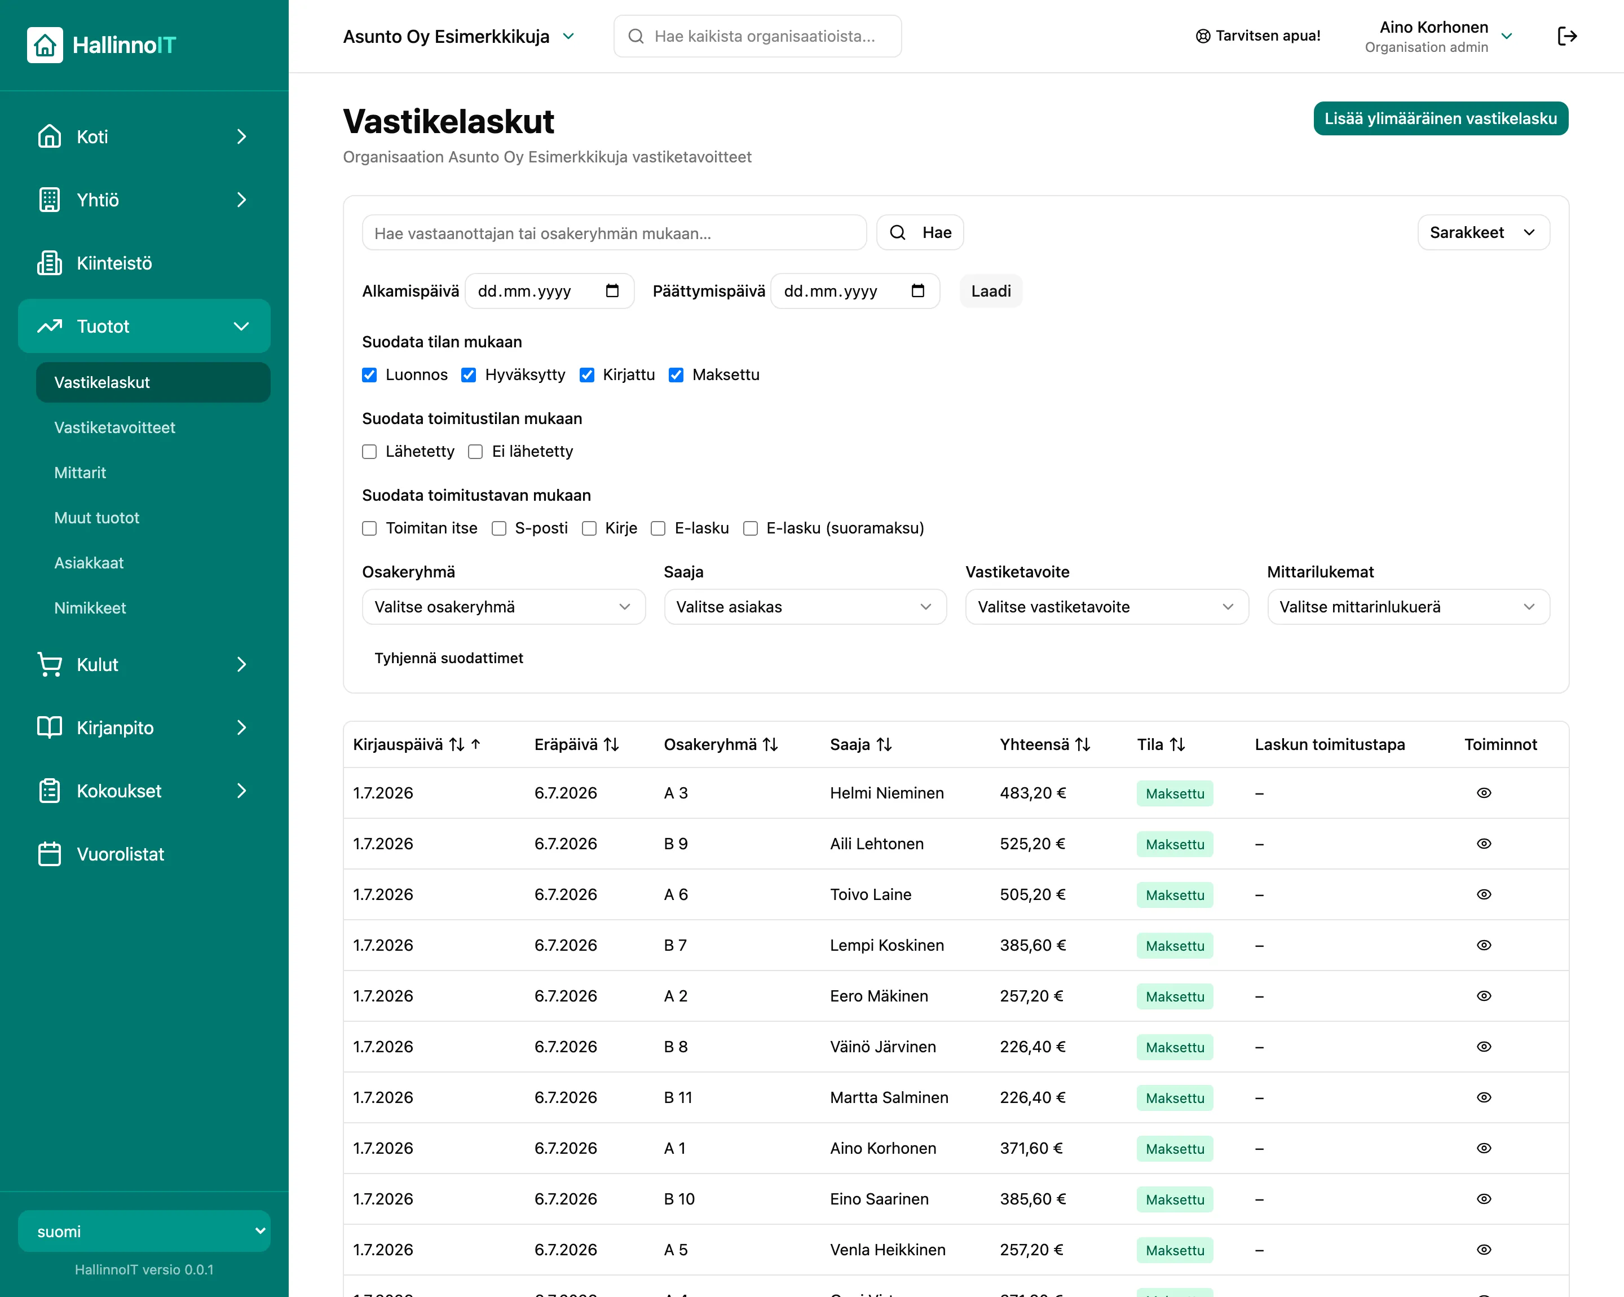Check the Lähetetty delivery filter
1624x1297 pixels.
tap(369, 452)
